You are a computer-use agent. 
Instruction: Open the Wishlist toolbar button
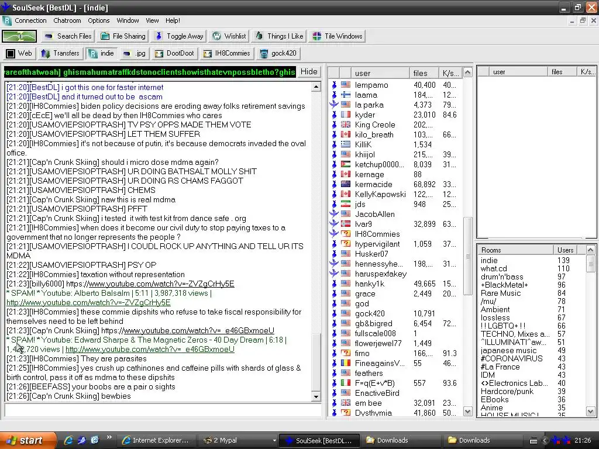(229, 36)
